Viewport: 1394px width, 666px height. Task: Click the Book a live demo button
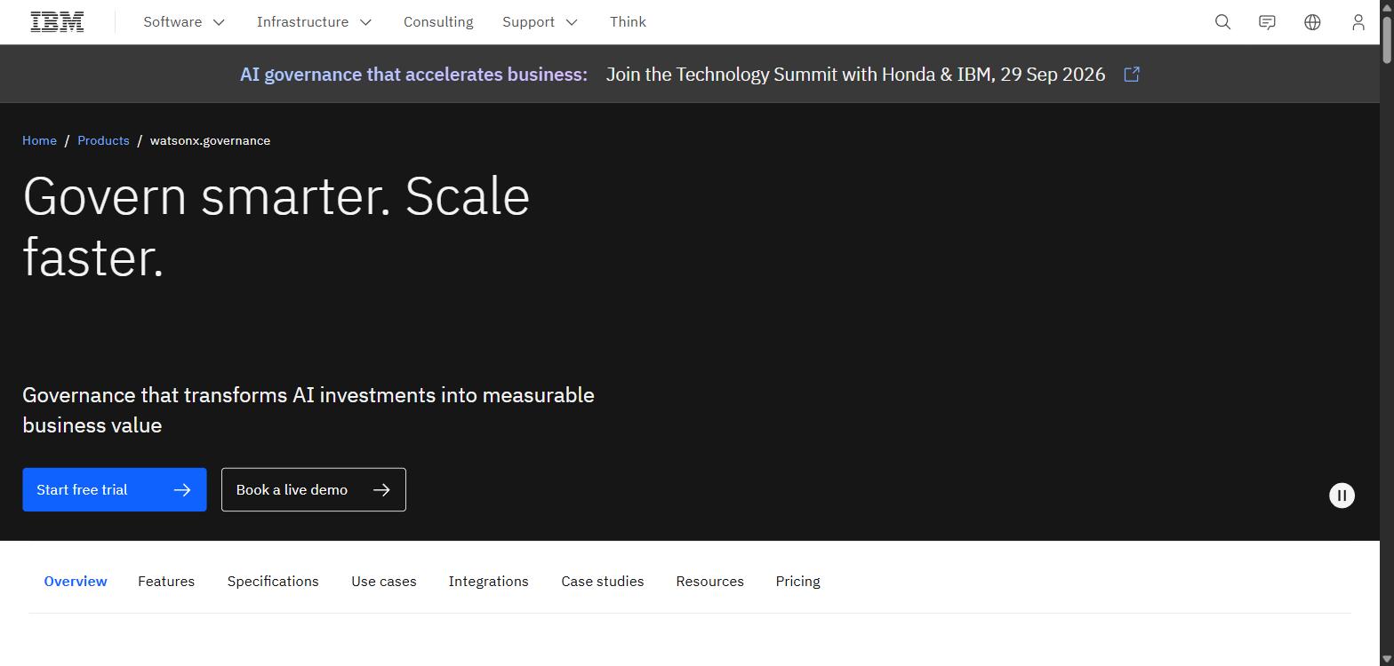[314, 490]
